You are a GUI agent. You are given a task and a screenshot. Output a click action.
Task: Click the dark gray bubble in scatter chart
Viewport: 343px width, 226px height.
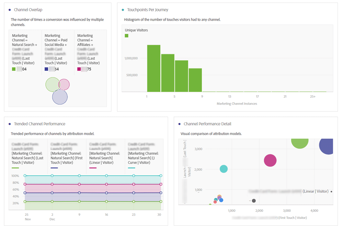click(254, 201)
